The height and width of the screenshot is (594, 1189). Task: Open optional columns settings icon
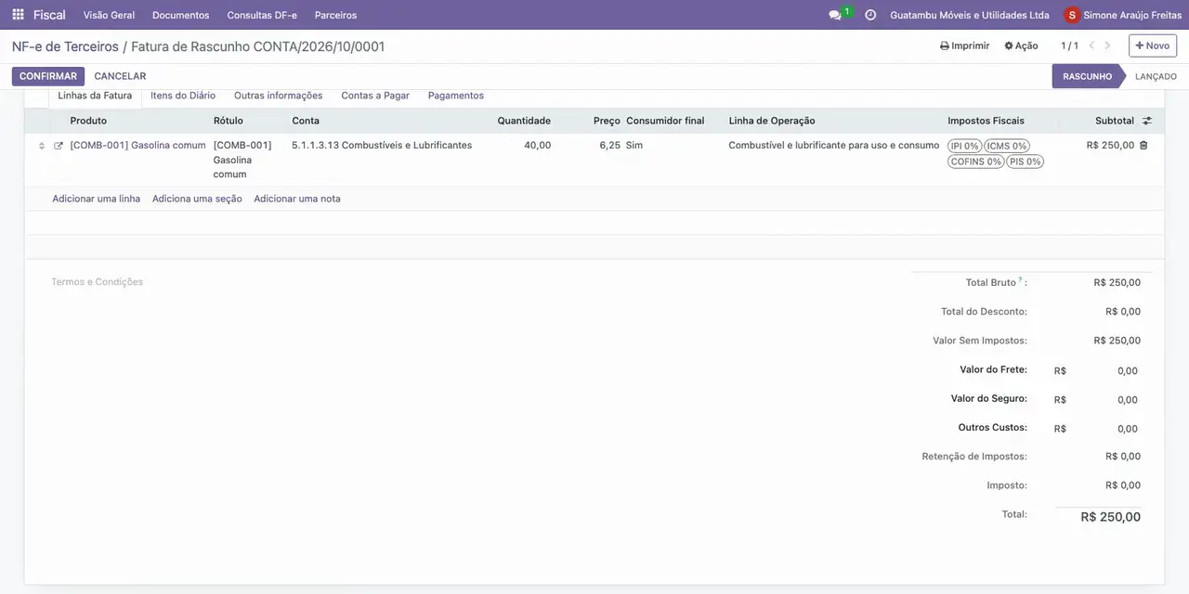click(1147, 121)
